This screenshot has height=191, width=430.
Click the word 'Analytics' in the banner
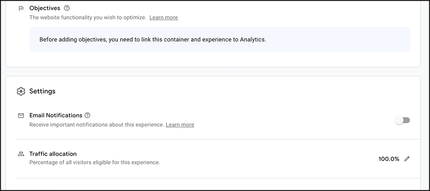pyautogui.click(x=252, y=39)
